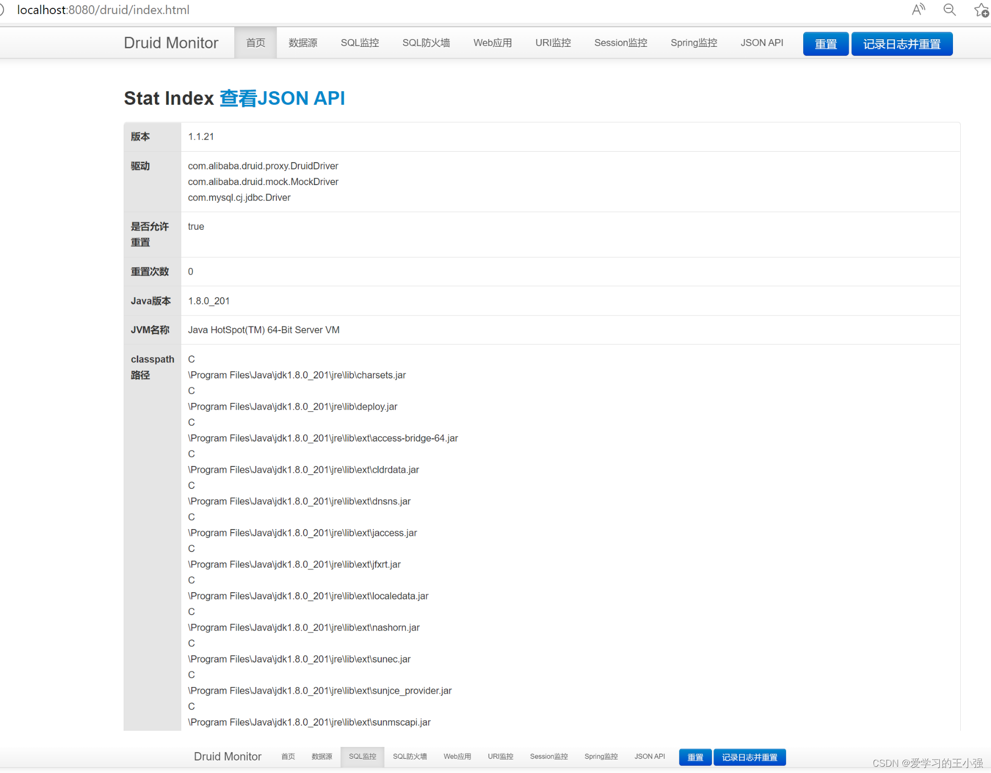991x773 pixels.
Task: Open the Web应用 tab in bottom navbar
Action: click(x=457, y=756)
